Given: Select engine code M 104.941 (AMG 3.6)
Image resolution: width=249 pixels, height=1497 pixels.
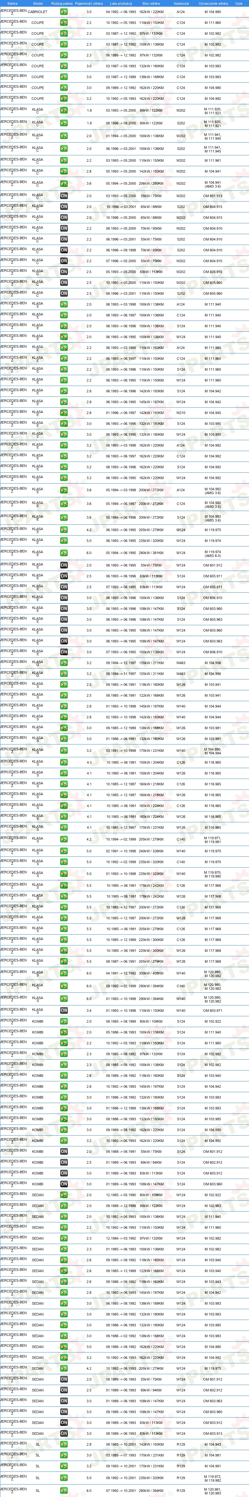Looking at the screenshot, I should tap(213, 184).
